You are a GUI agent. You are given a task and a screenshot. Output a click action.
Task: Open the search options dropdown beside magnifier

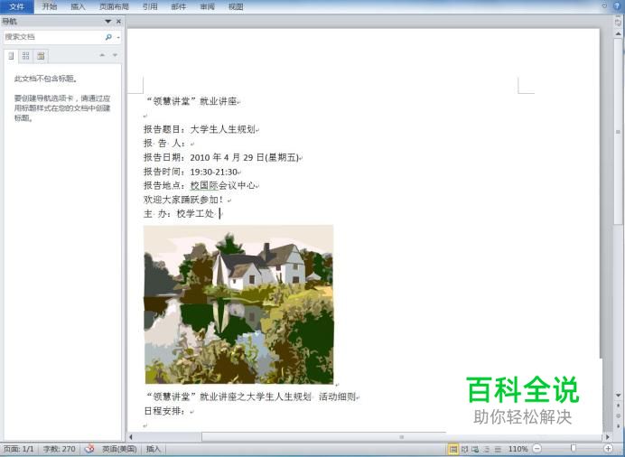click(118, 37)
